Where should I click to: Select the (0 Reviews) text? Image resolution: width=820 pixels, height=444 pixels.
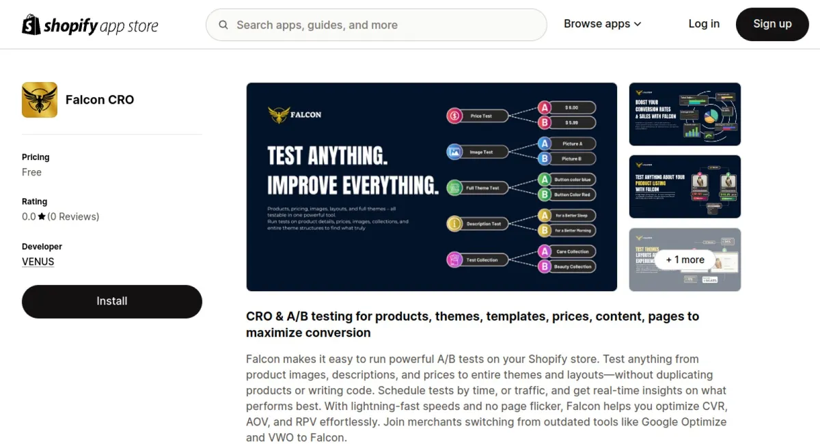click(73, 217)
